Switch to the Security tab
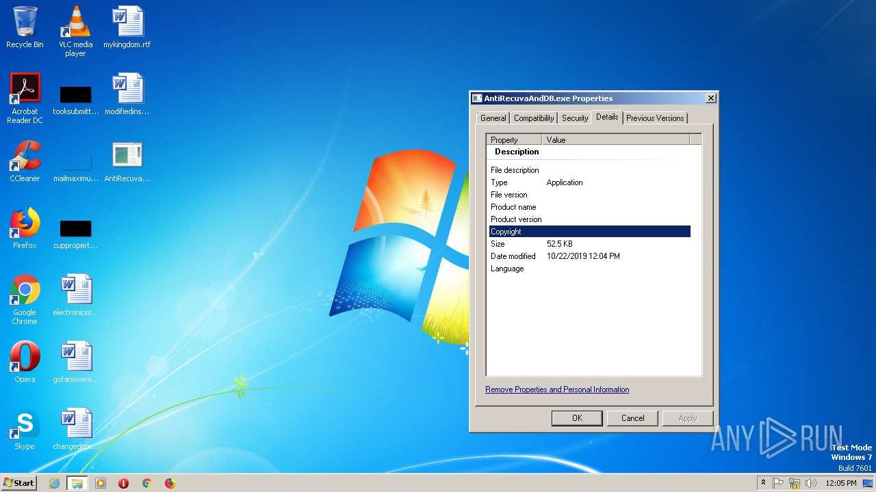Image resolution: width=876 pixels, height=492 pixels. pyautogui.click(x=575, y=118)
